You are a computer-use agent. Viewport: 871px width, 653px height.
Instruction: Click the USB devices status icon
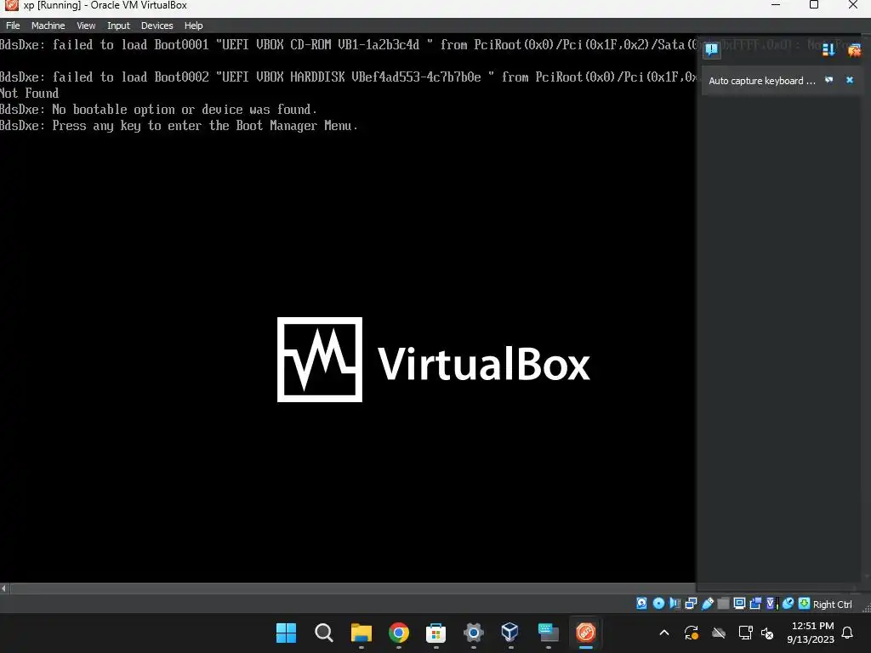tap(707, 603)
